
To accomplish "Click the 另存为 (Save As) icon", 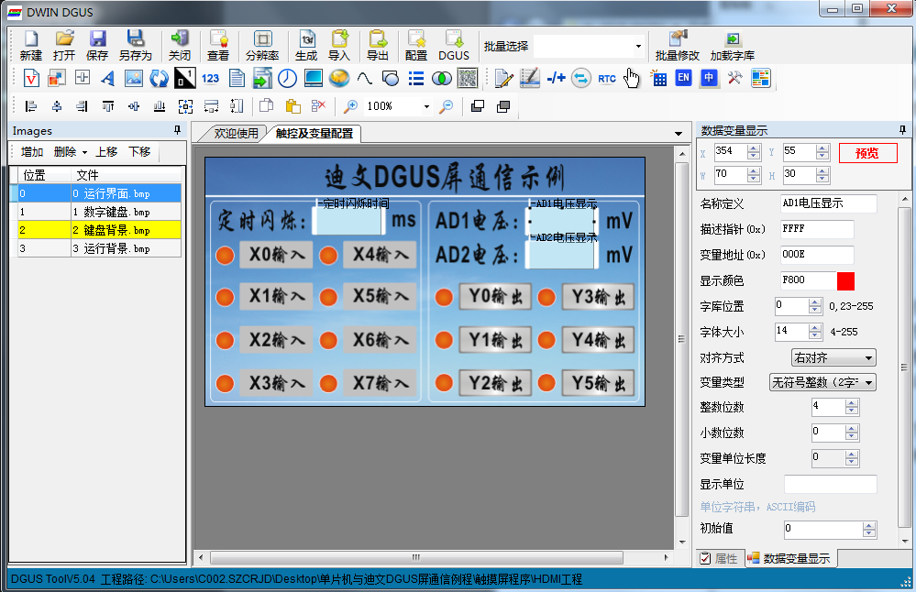I will tap(136, 45).
